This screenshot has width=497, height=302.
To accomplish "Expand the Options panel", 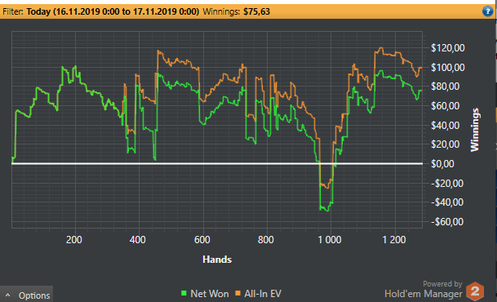I will click(27, 295).
